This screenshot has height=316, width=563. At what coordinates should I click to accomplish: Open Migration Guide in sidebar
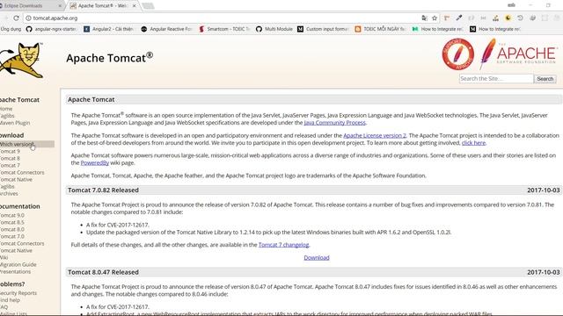click(x=18, y=264)
